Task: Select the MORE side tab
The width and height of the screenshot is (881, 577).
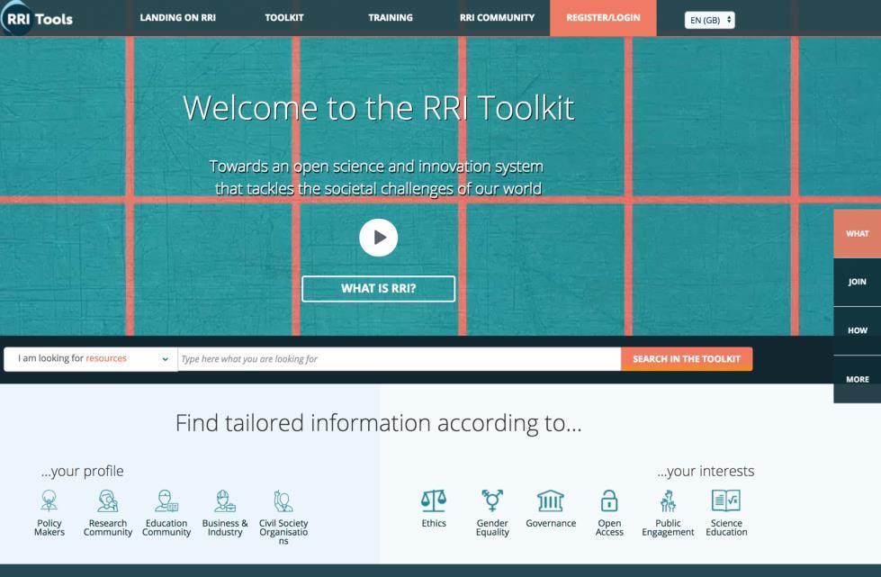Action: pyautogui.click(x=858, y=379)
